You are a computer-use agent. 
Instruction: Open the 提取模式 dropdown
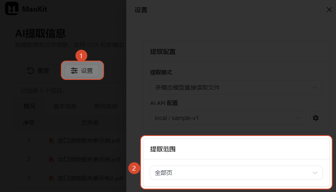pos(236,87)
